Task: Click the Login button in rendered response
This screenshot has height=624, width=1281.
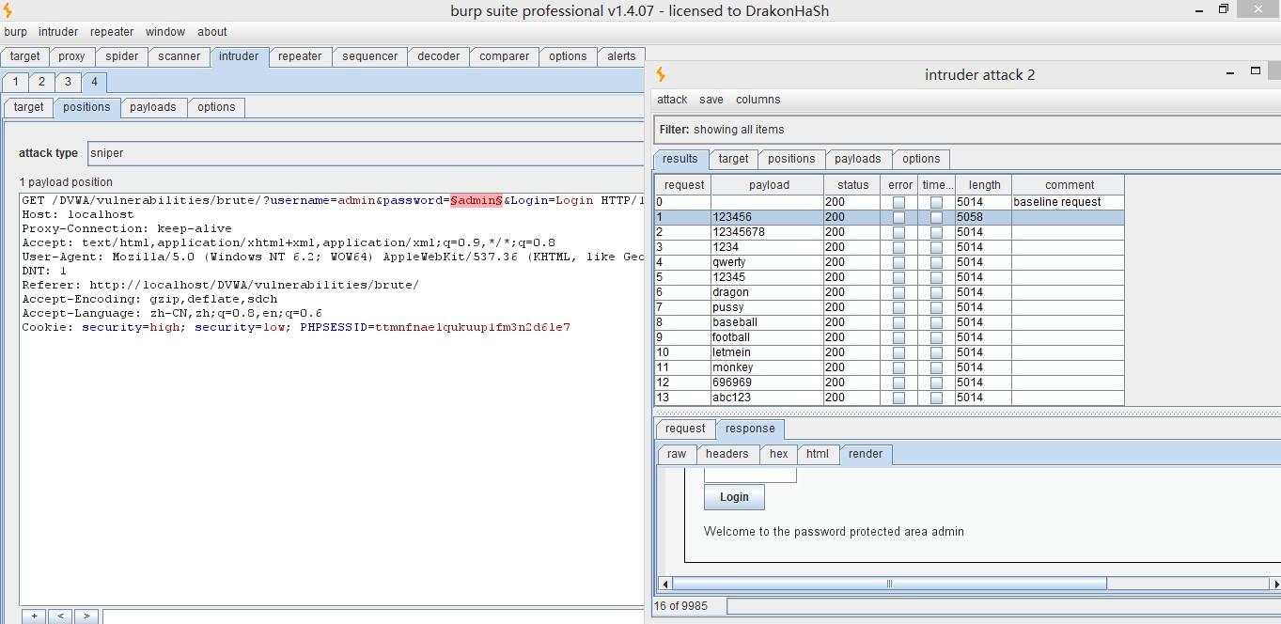Action: click(734, 497)
